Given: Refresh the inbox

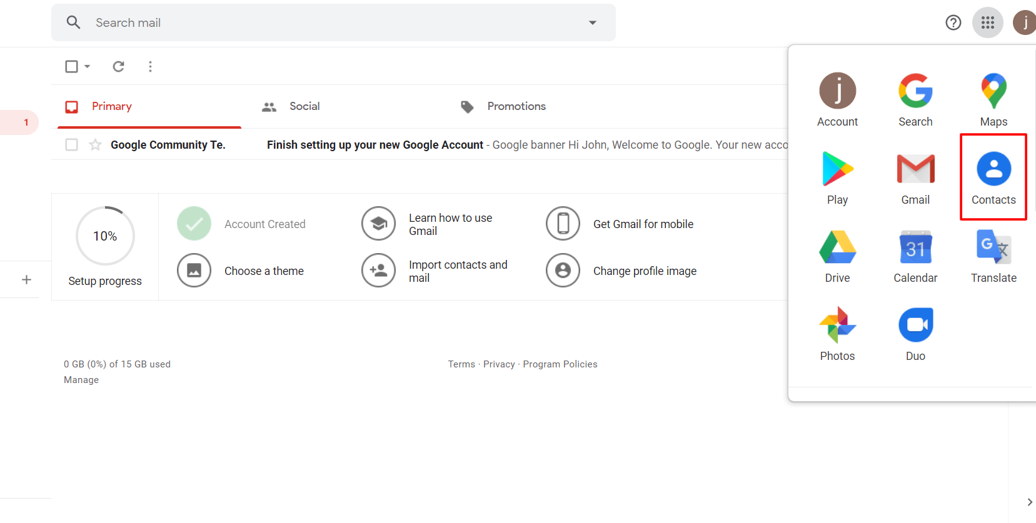Looking at the screenshot, I should click(x=118, y=66).
